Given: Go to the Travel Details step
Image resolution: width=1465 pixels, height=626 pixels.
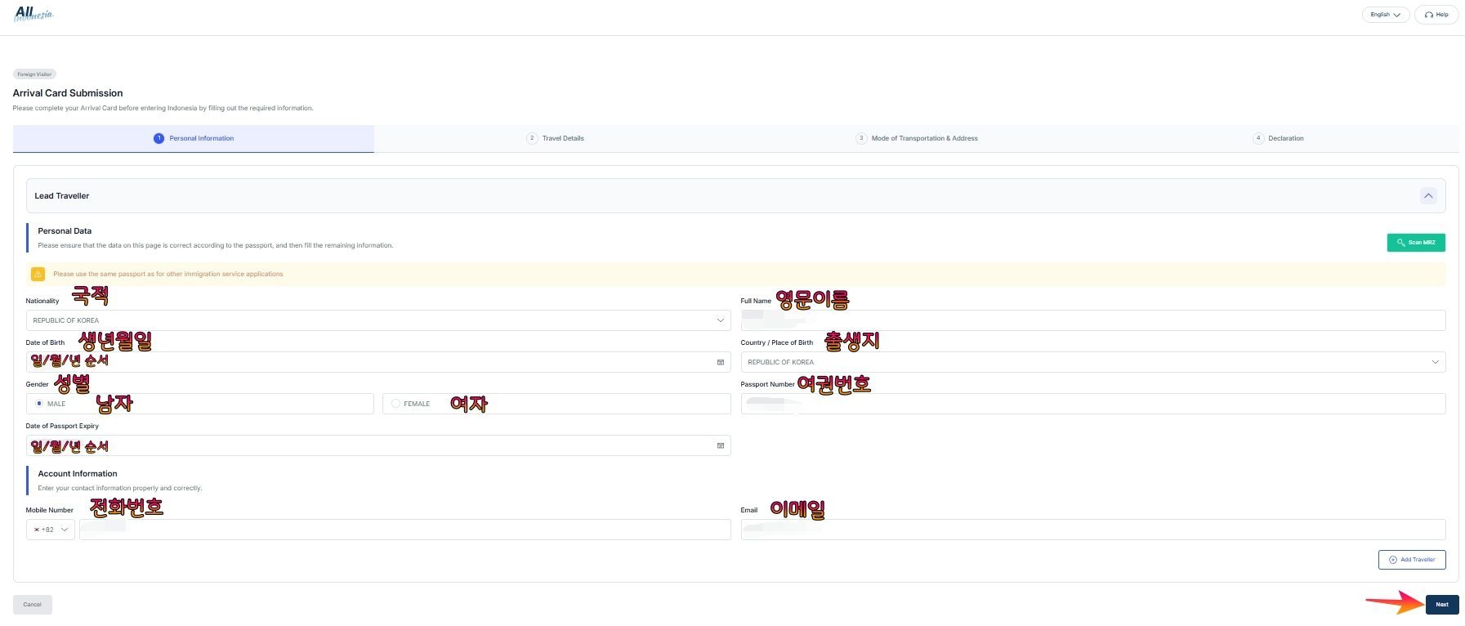Looking at the screenshot, I should tap(556, 138).
